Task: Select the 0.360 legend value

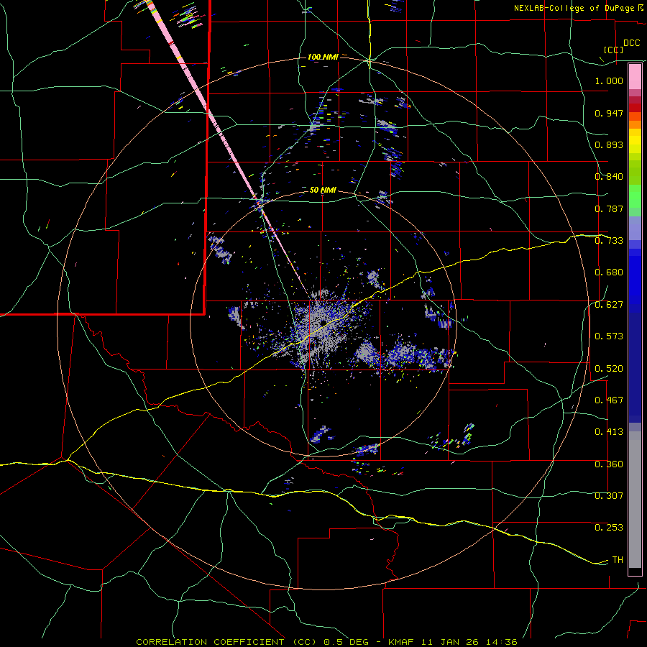Action: point(609,464)
